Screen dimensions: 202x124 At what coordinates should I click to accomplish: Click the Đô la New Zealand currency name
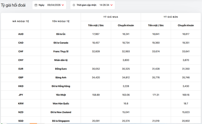point(61,112)
